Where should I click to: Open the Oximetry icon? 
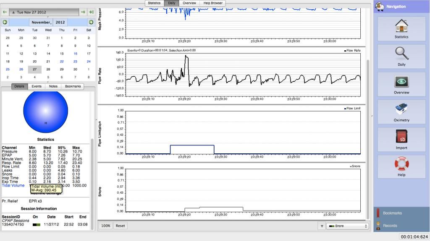coord(401,112)
